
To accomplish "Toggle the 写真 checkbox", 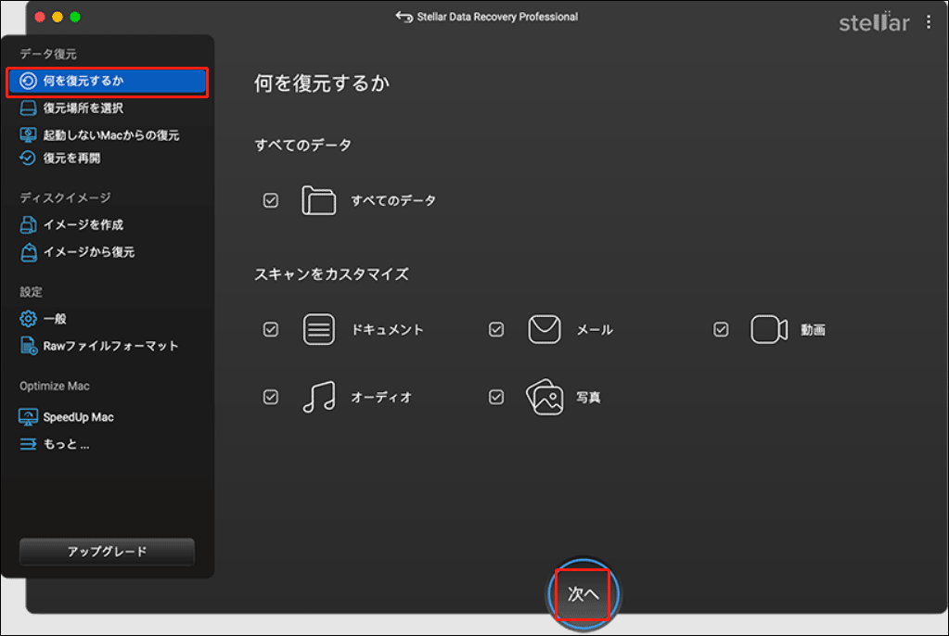I will (x=496, y=397).
